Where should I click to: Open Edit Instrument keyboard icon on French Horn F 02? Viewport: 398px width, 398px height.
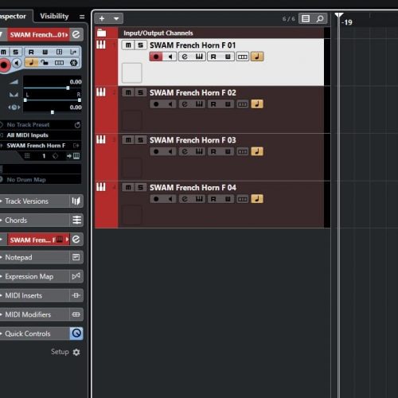pos(199,104)
